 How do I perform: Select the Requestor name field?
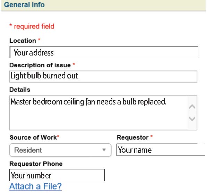161,150
